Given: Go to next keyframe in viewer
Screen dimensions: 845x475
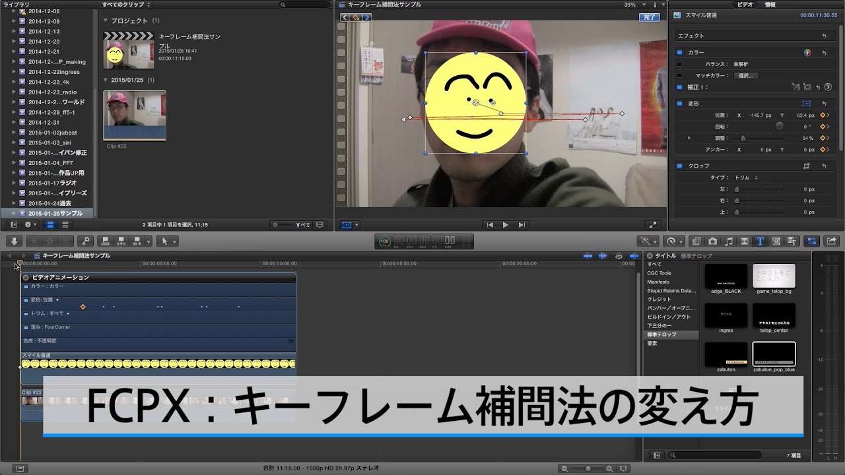Looking at the screenshot, I should 366,17.
